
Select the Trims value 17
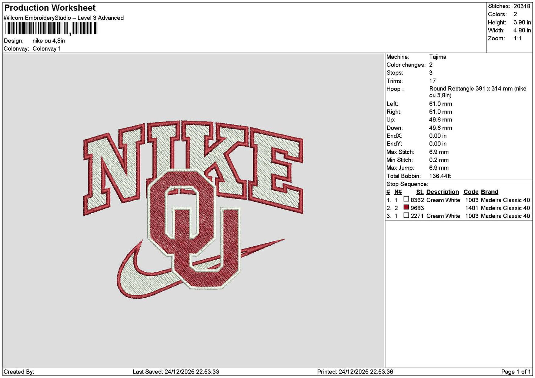click(x=432, y=81)
